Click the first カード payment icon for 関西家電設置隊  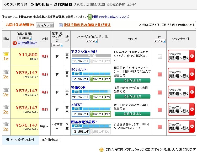(87, 131)
